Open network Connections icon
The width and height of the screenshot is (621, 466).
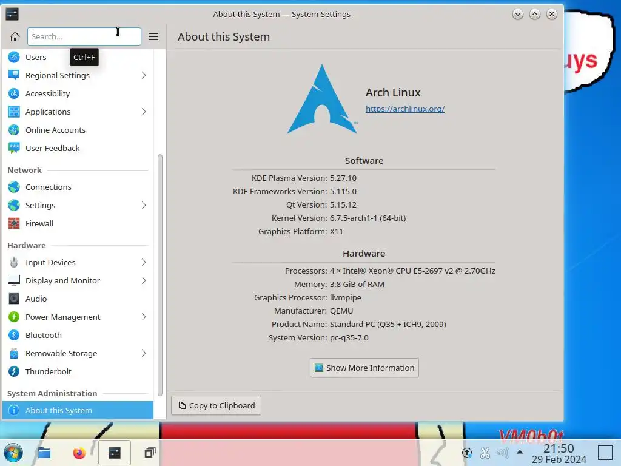tap(14, 187)
